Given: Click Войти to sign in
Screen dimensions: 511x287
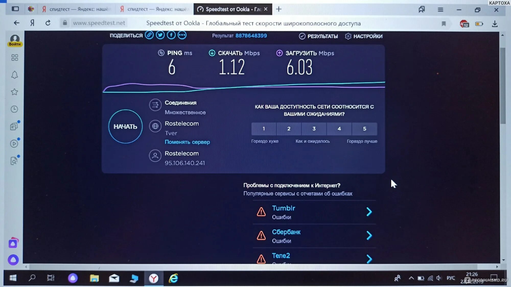Looking at the screenshot, I should 15,44.
